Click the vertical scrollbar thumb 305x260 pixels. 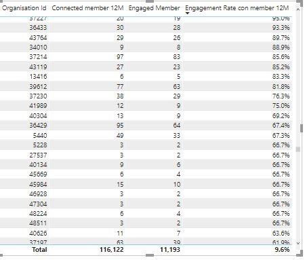298,149
